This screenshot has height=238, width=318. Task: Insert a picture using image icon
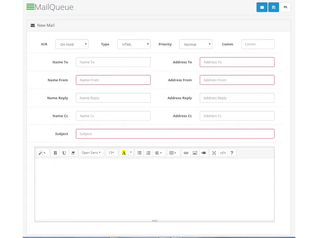(195, 153)
